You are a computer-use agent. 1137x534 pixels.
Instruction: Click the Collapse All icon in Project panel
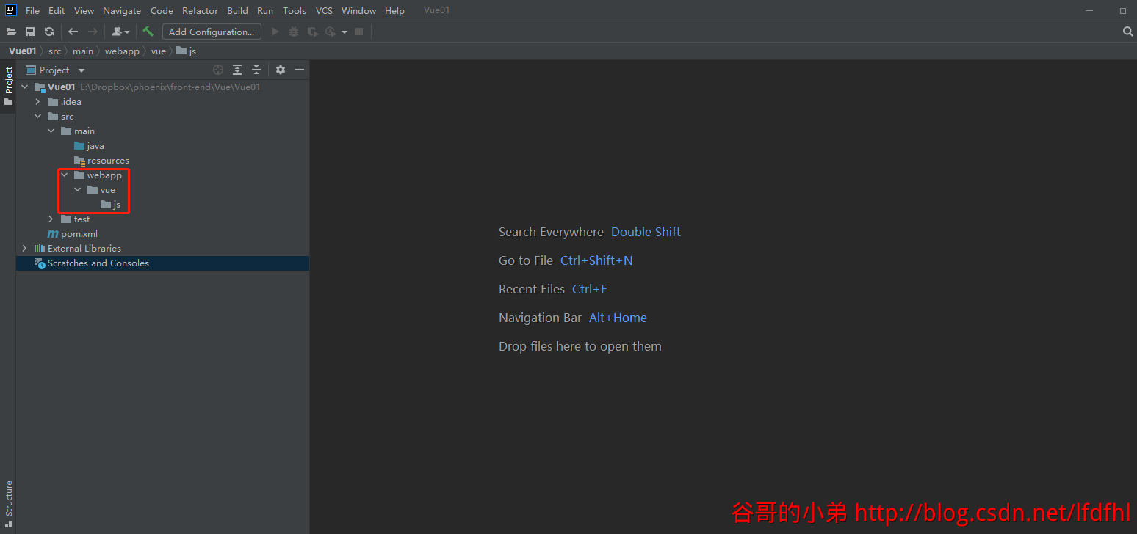click(x=256, y=70)
